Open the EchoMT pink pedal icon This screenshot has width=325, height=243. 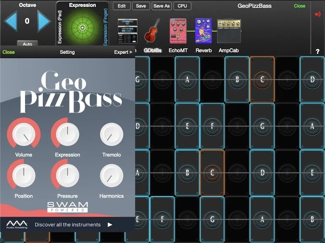pyautogui.click(x=178, y=31)
